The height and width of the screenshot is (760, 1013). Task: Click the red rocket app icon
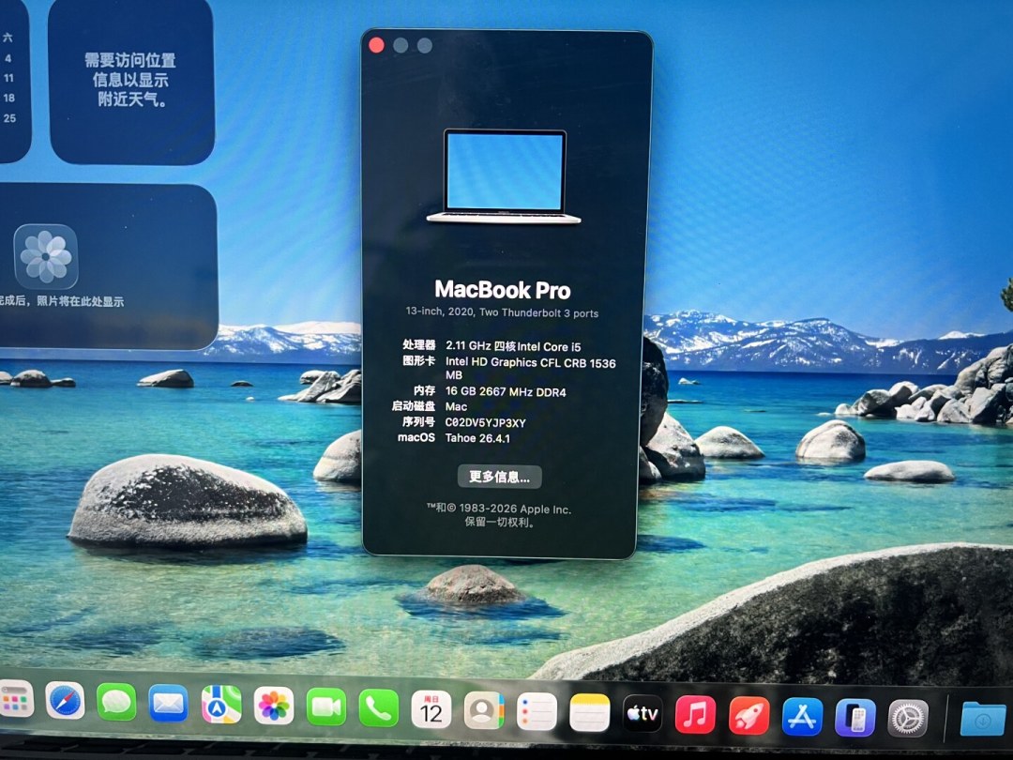(x=748, y=716)
